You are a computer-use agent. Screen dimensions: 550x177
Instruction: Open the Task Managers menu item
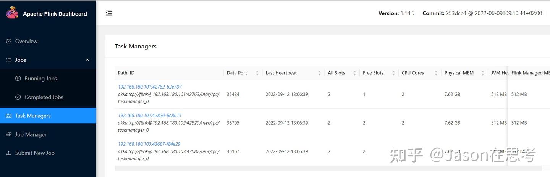coord(33,116)
